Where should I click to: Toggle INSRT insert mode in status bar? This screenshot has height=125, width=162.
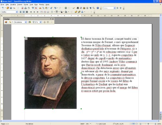(x=83, y=124)
